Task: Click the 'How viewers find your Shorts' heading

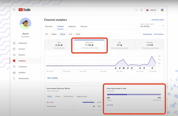Action: (58, 88)
